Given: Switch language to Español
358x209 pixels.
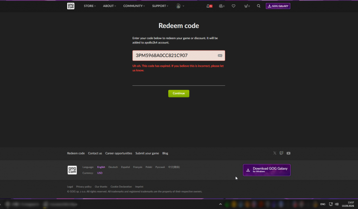Looking at the screenshot, I should click(125, 167).
